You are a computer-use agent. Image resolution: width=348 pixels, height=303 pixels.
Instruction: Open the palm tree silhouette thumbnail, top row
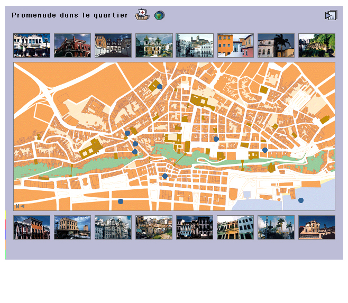point(276,45)
